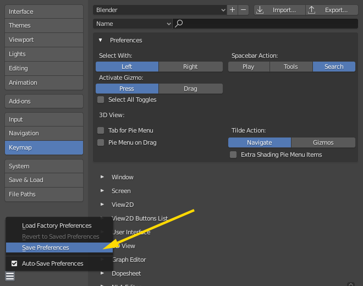Screen dimensions: 363x286
Task: Open the Viewport preferences tab
Action: 44,40
